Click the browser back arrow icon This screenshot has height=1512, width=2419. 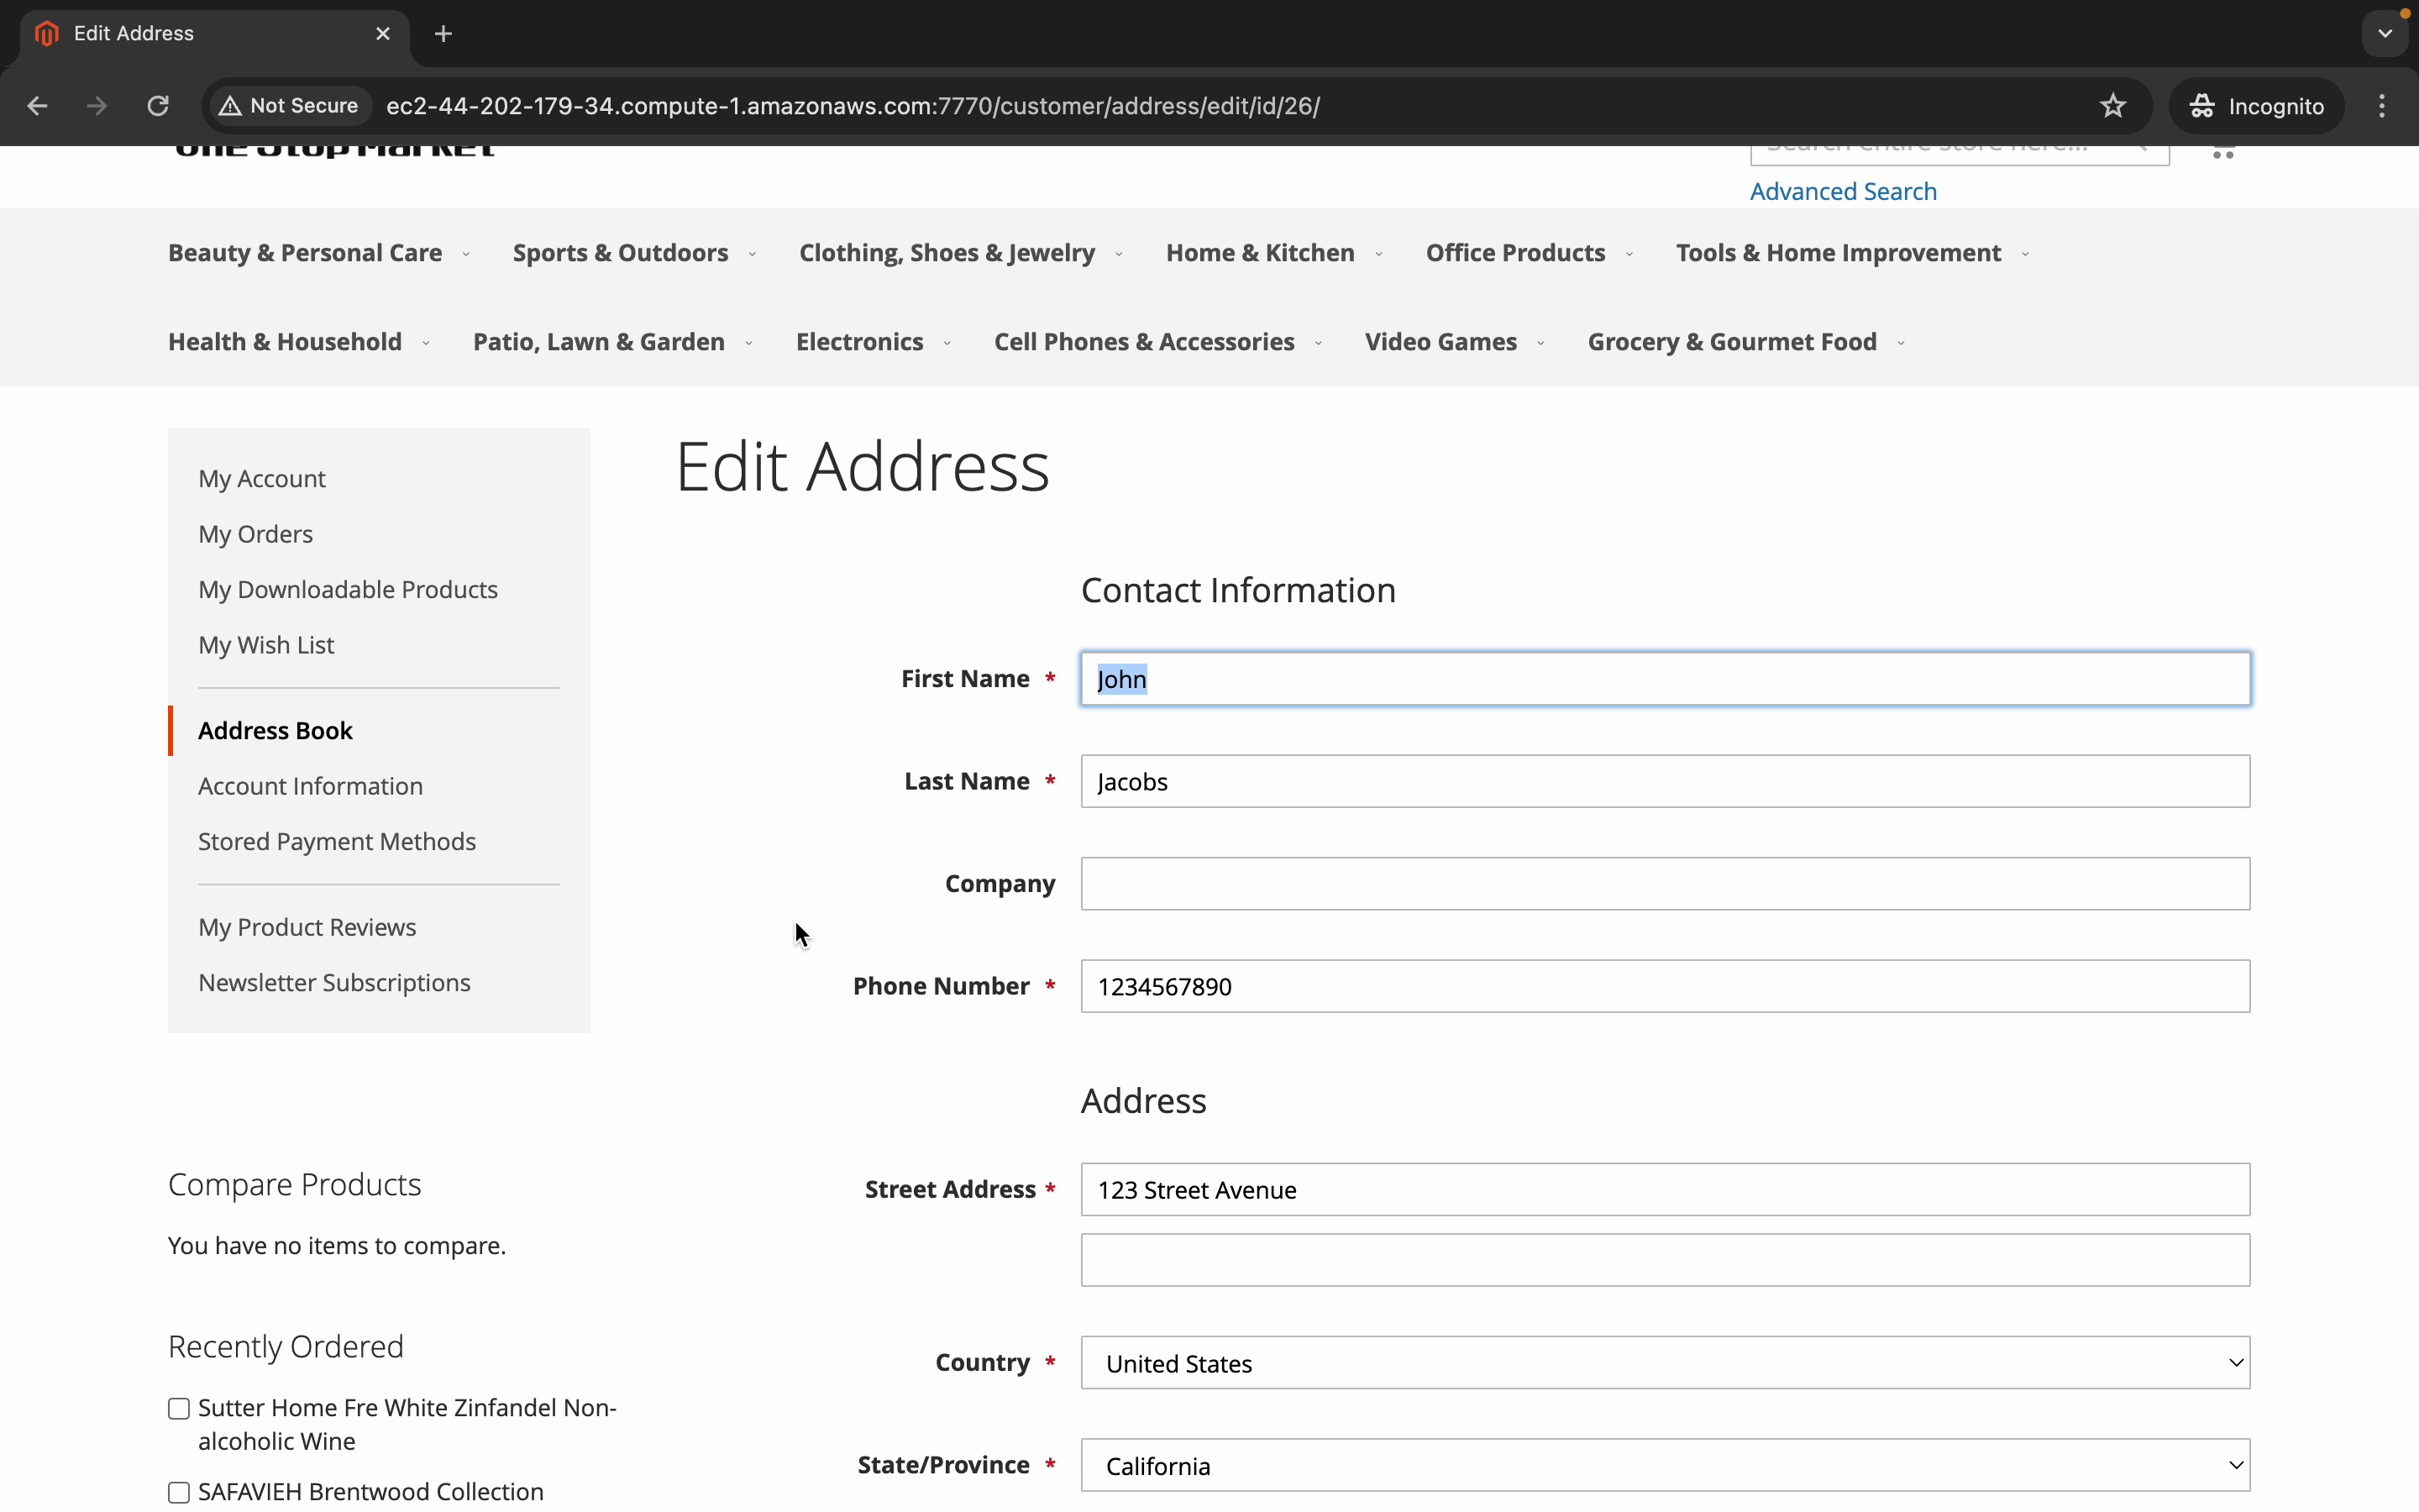tap(37, 106)
